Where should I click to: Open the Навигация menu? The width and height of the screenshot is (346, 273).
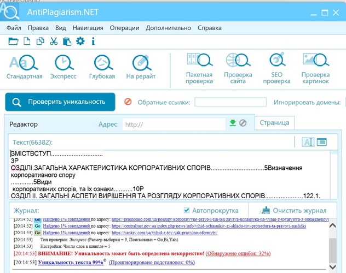coord(88,28)
